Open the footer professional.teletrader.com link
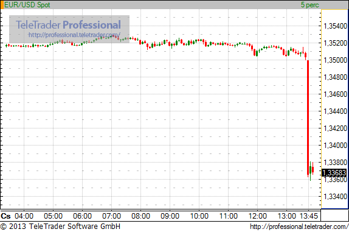This screenshot has height=232, width=349. [x=299, y=227]
